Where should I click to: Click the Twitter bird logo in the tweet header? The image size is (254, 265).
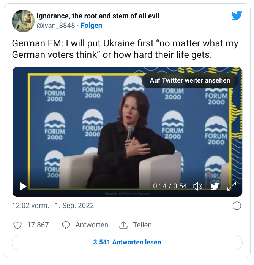pos(237,16)
